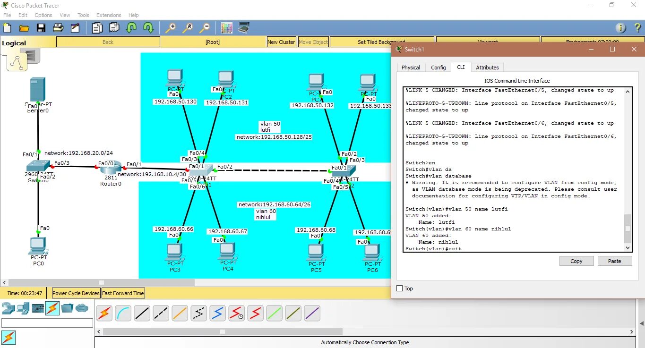Select the CLI tab in Switch1
The width and height of the screenshot is (645, 348).
[461, 67]
